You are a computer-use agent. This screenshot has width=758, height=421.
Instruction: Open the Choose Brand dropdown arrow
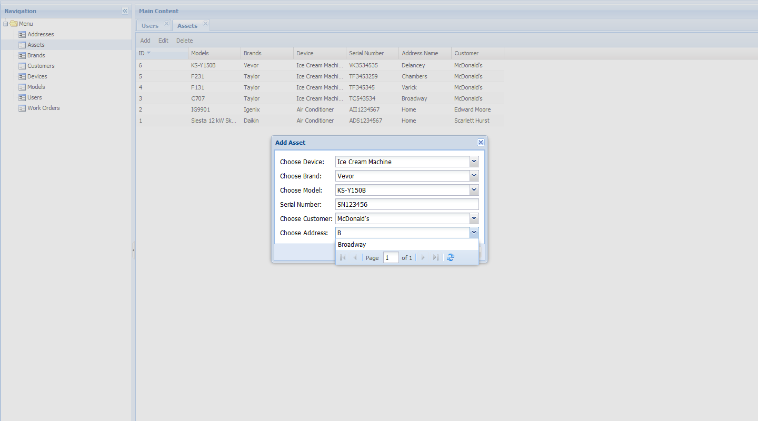pyautogui.click(x=474, y=176)
